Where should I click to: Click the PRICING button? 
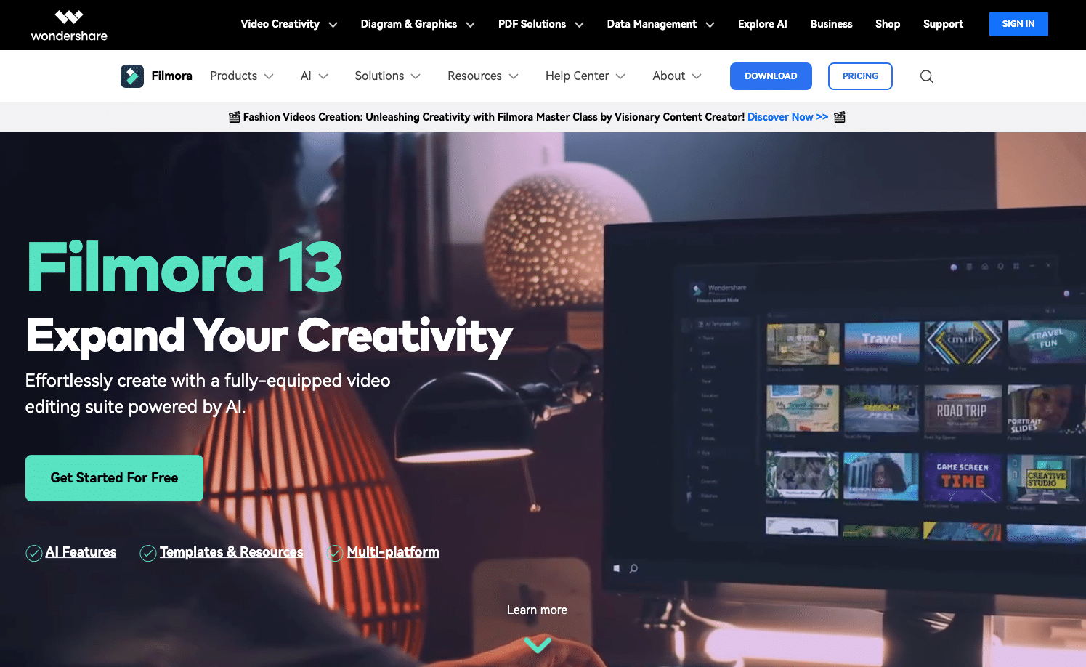click(860, 76)
